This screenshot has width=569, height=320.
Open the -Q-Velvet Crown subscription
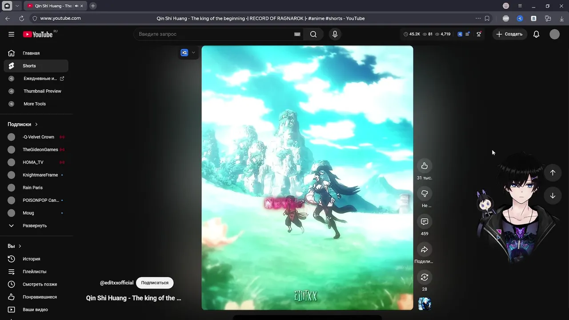36,137
